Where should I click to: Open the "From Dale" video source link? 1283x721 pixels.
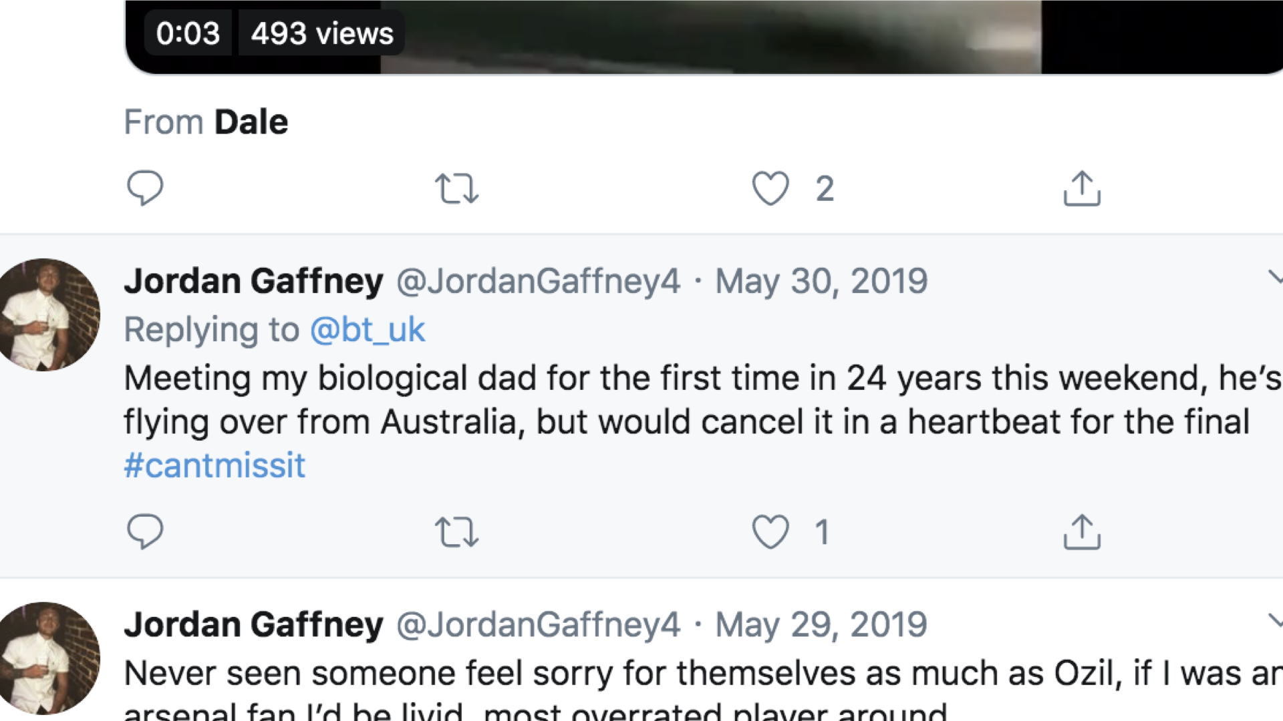click(x=251, y=122)
